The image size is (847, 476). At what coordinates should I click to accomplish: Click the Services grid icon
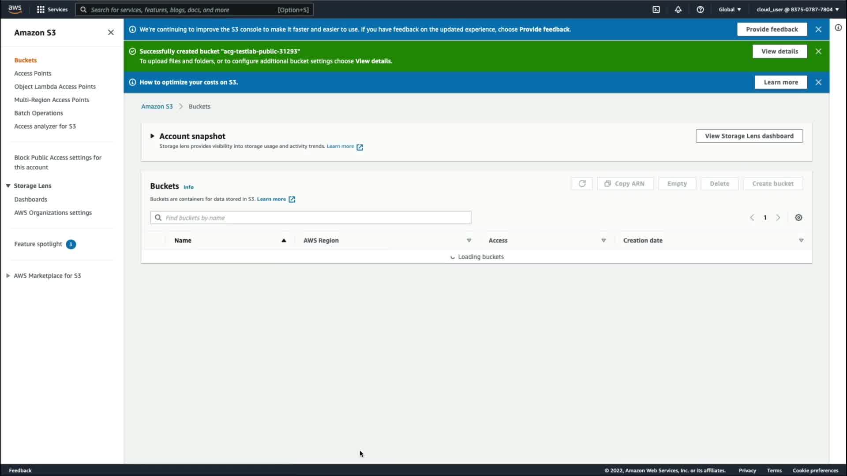(41, 9)
